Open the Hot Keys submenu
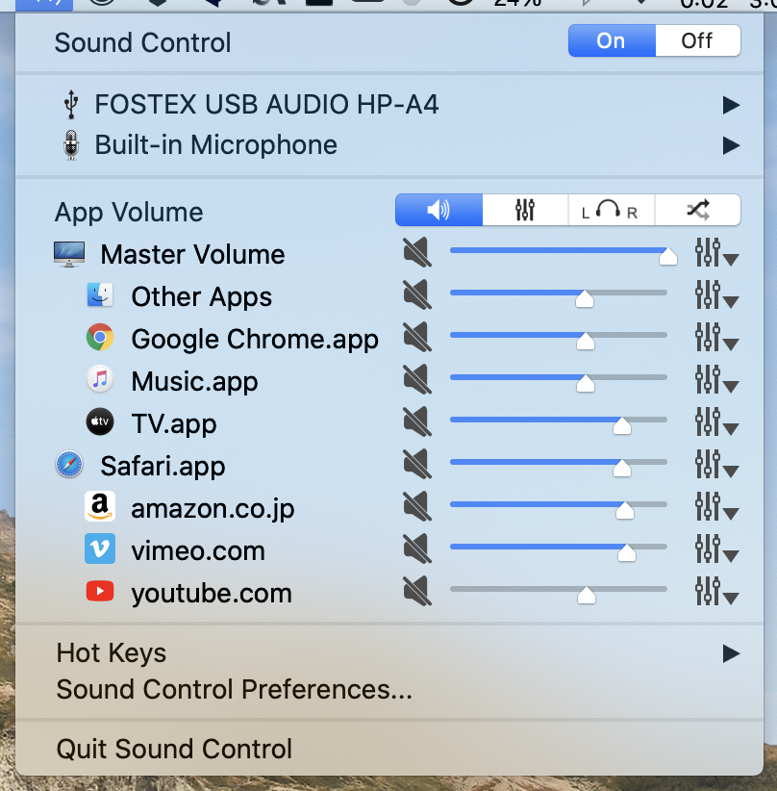This screenshot has width=777, height=791. click(x=389, y=653)
